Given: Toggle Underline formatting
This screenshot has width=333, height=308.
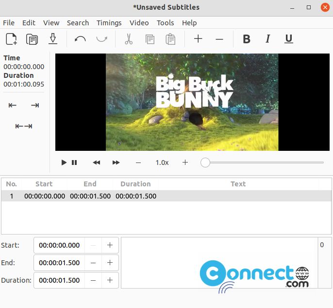Looking at the screenshot, I should pyautogui.click(x=289, y=39).
